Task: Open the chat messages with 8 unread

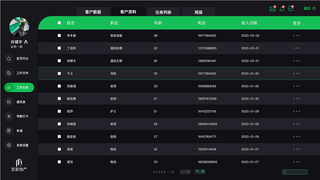Action: coord(290,9)
